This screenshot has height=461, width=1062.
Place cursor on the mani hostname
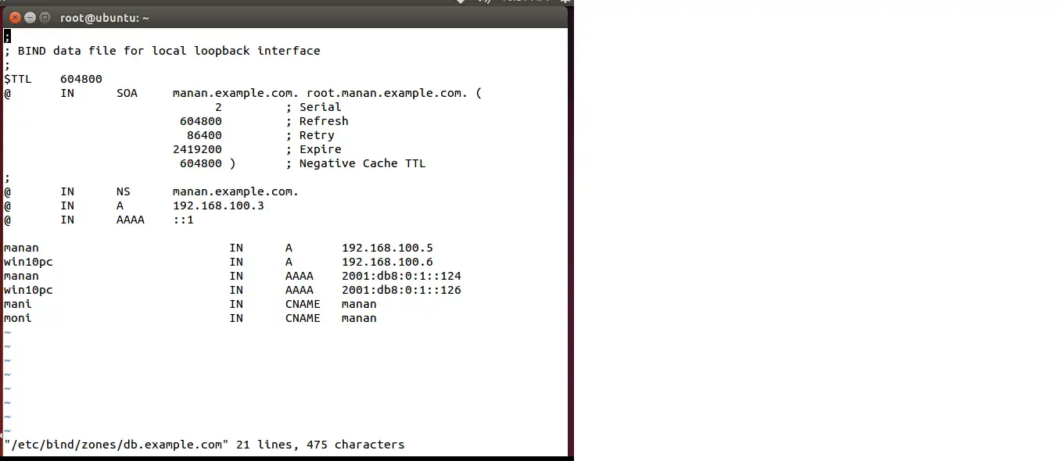[18, 304]
